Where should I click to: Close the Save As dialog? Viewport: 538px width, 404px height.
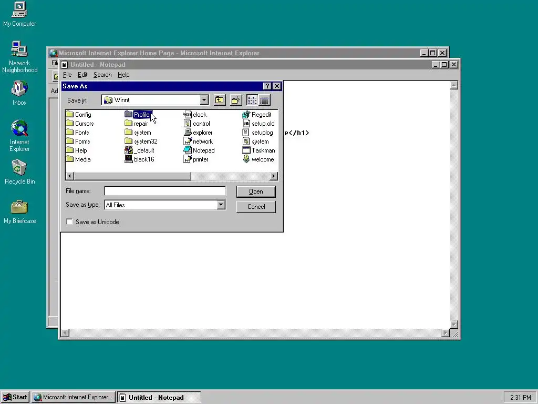click(276, 86)
